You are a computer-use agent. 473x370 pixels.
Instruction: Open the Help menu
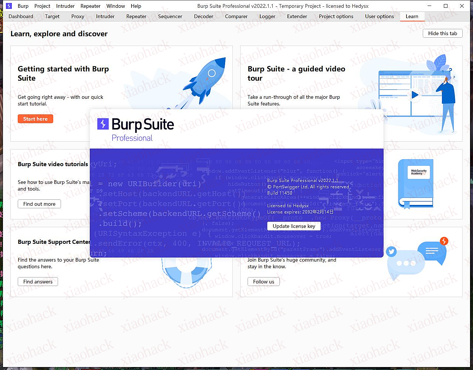point(136,6)
